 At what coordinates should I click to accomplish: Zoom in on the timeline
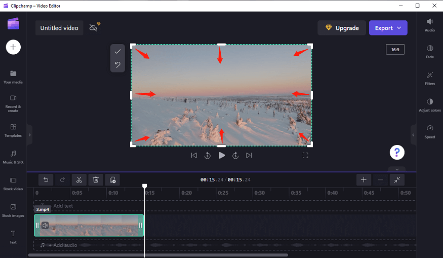coord(364,180)
